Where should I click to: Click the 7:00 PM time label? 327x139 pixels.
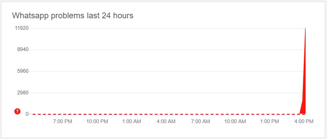[x=63, y=121]
